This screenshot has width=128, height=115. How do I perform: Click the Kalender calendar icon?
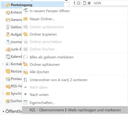coord(8,57)
